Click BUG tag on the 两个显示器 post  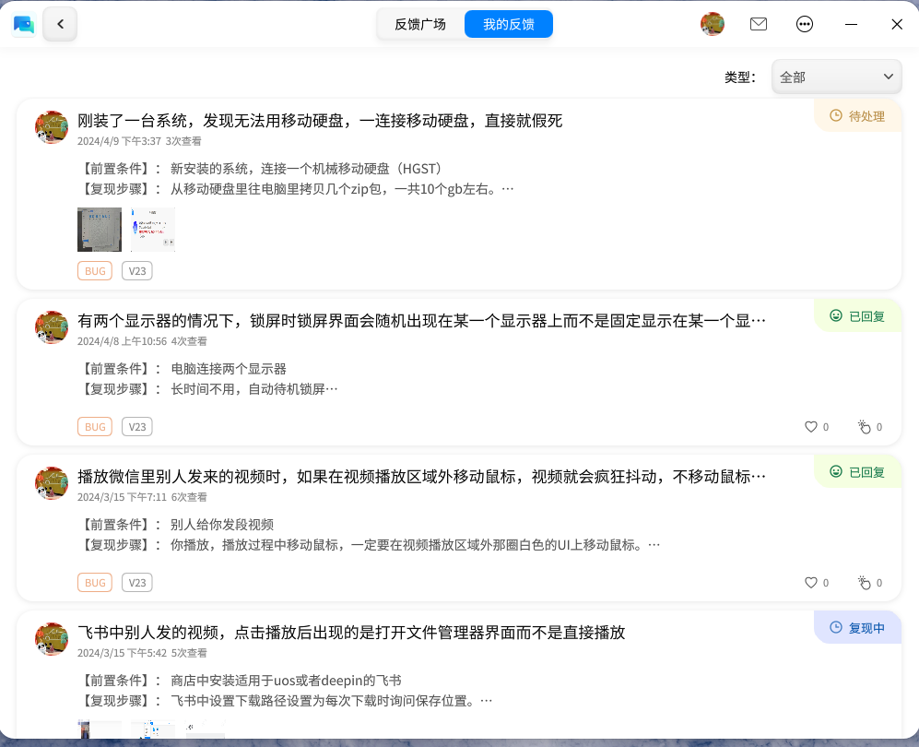point(95,427)
